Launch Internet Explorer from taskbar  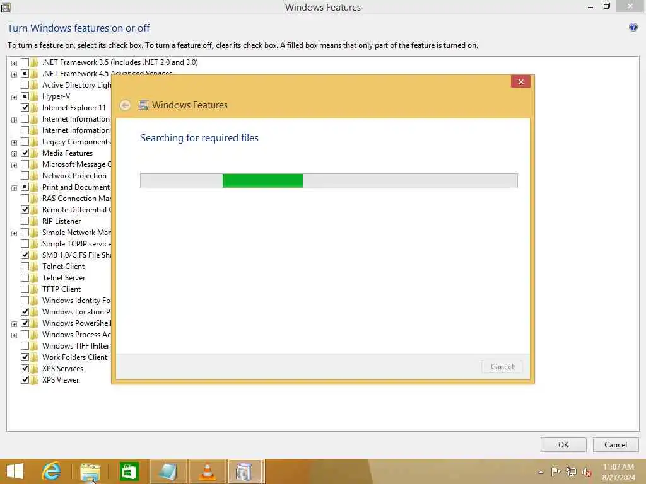coord(52,471)
